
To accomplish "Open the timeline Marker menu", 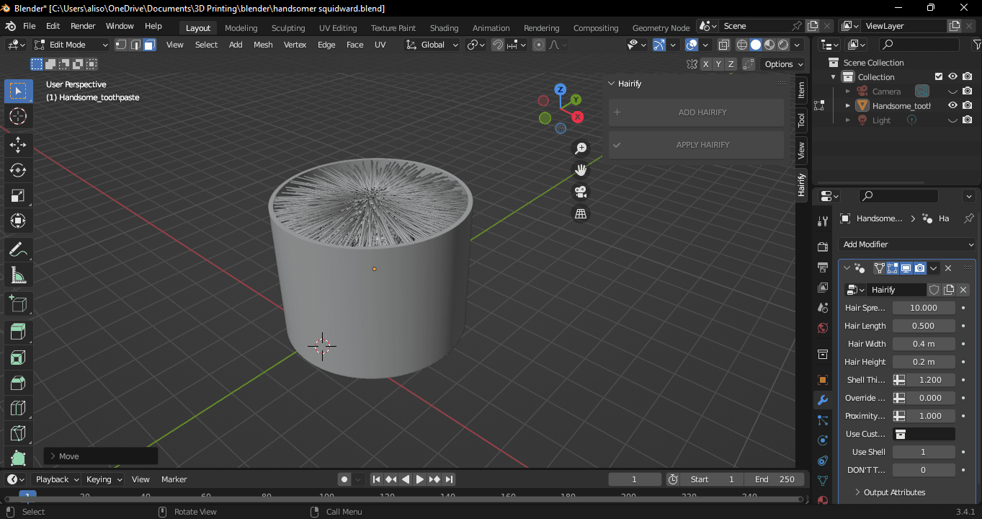I will point(174,479).
